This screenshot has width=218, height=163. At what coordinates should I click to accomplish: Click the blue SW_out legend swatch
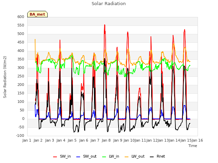coord(78,157)
